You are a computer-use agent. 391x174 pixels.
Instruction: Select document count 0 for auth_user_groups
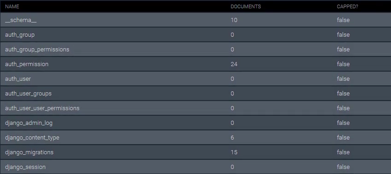[232, 94]
